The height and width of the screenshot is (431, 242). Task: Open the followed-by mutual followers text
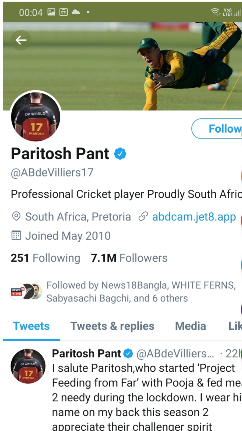point(141,292)
